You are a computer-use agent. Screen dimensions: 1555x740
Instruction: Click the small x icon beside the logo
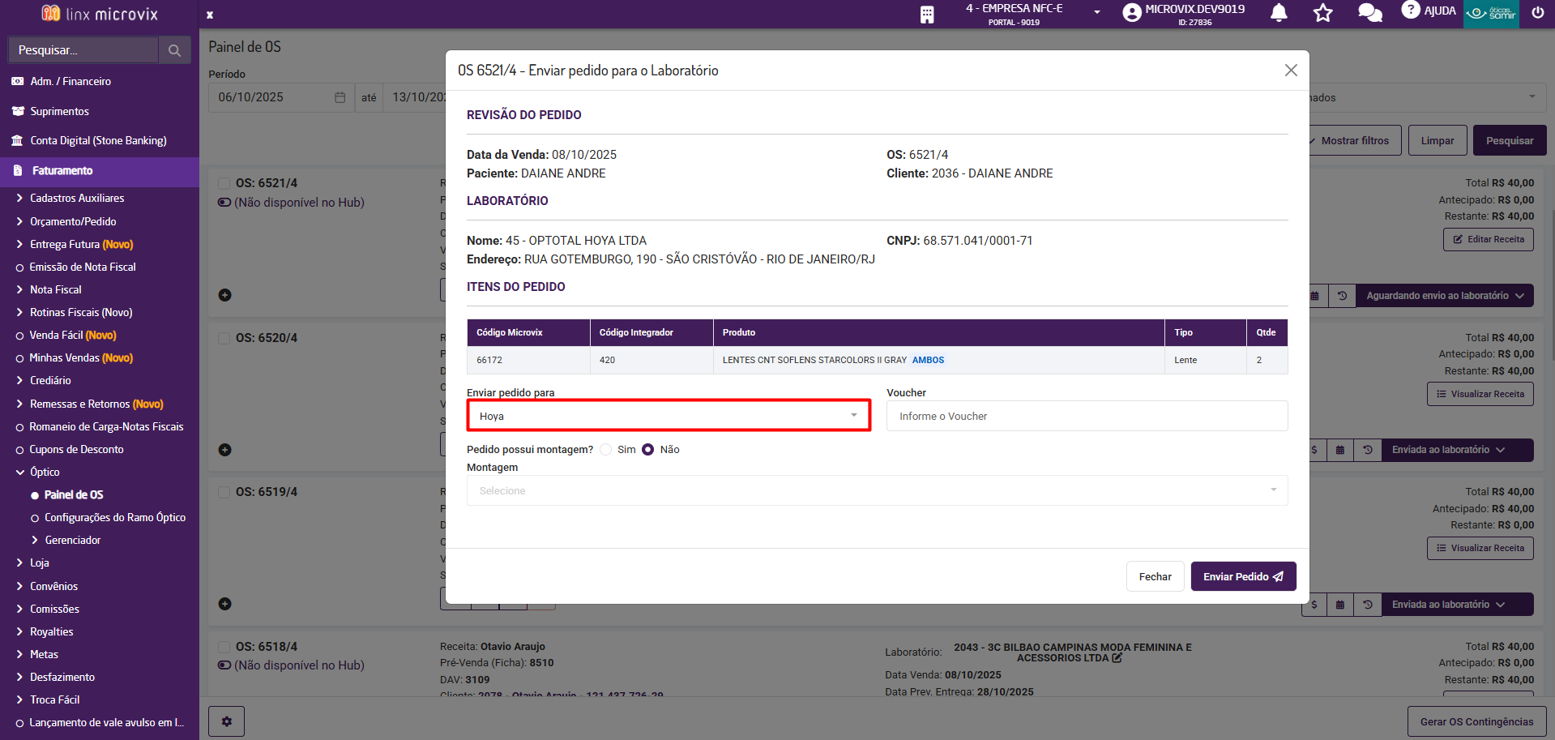coord(210,15)
